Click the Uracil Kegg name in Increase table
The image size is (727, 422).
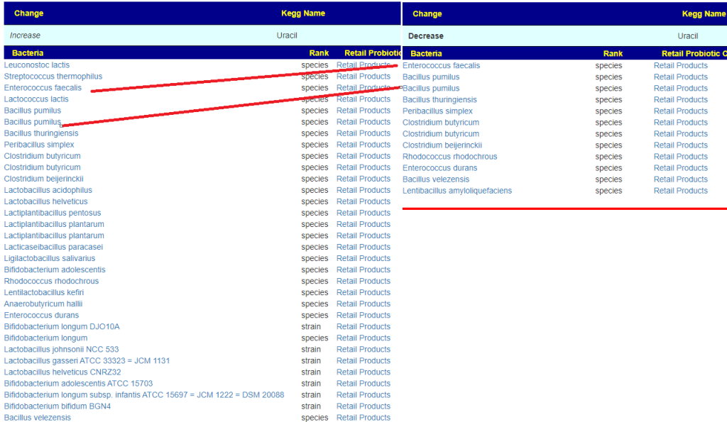(287, 35)
